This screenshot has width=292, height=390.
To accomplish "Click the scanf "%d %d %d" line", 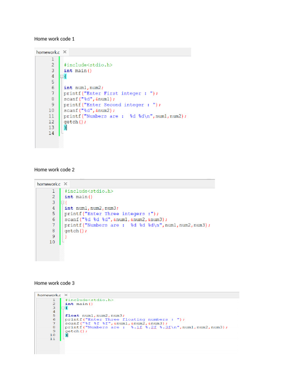I will tap(116, 220).
